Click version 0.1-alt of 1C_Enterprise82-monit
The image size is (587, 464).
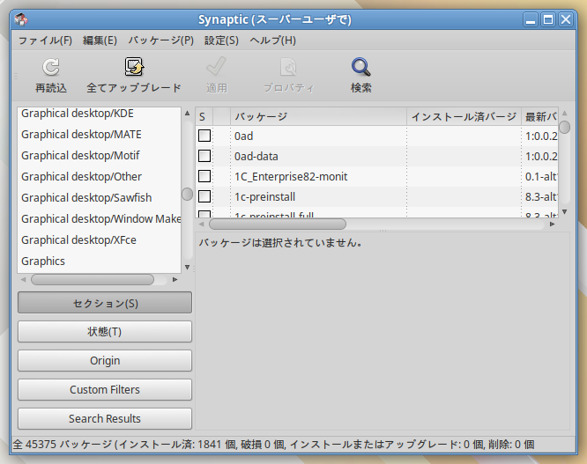(541, 176)
